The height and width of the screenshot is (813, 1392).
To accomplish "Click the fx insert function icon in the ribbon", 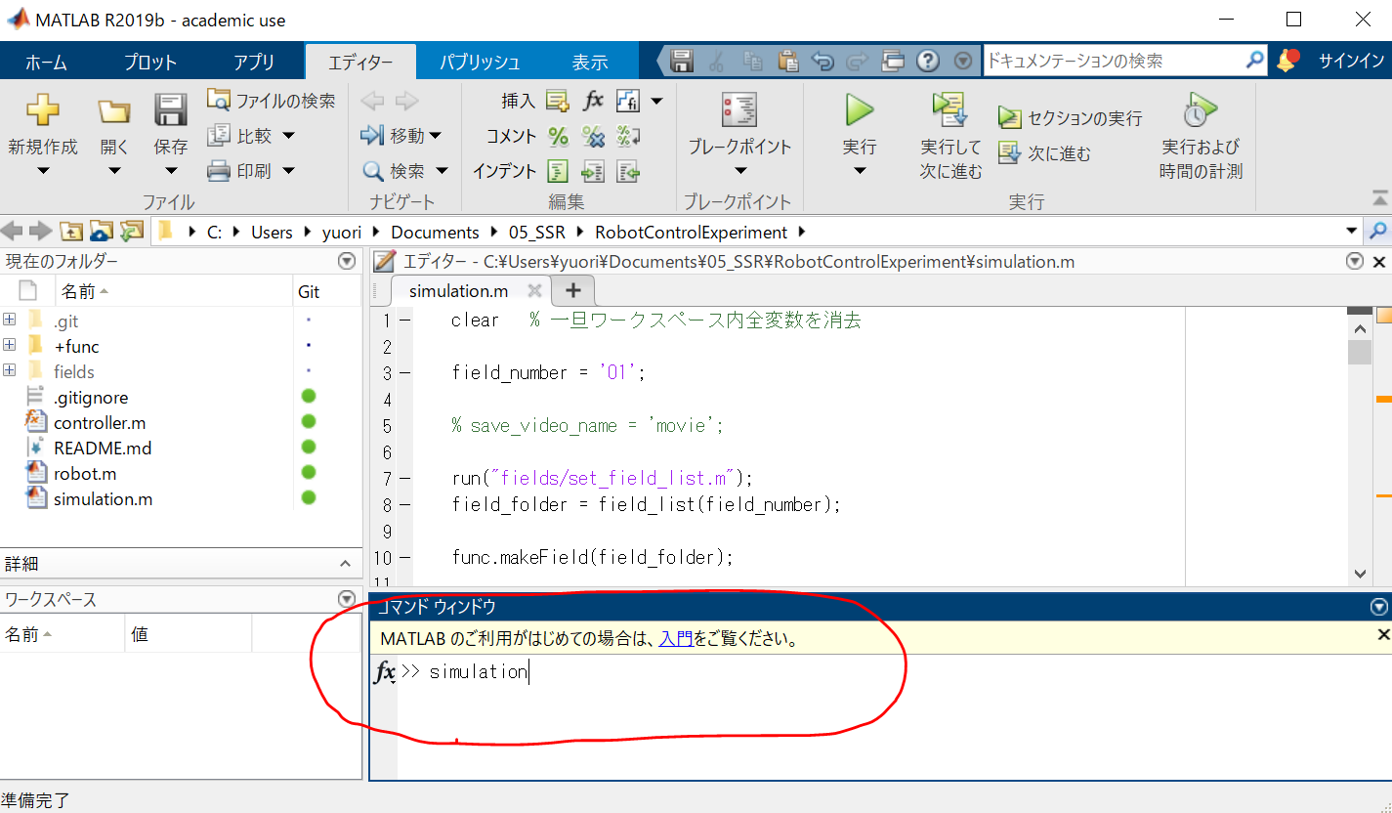I will [x=593, y=100].
